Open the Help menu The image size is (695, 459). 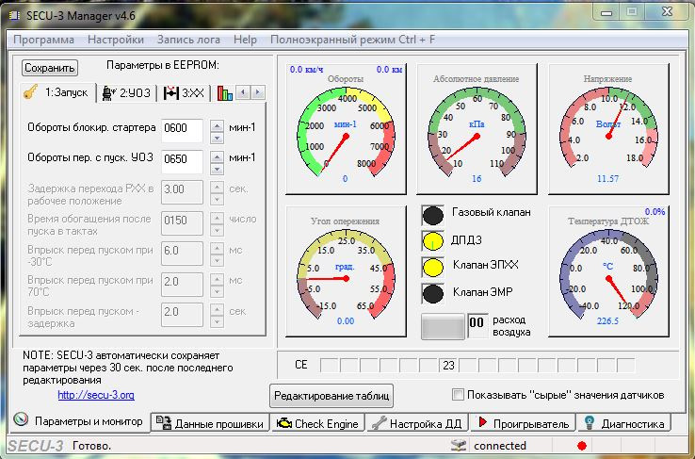coord(245,40)
